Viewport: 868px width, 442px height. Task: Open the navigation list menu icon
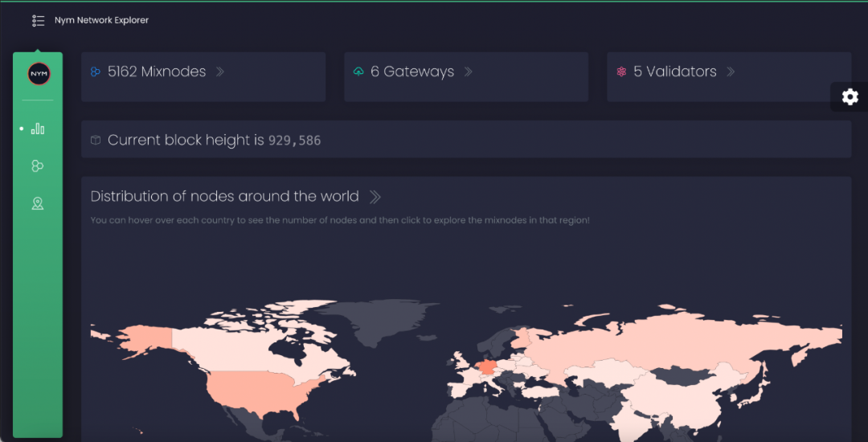tap(39, 21)
